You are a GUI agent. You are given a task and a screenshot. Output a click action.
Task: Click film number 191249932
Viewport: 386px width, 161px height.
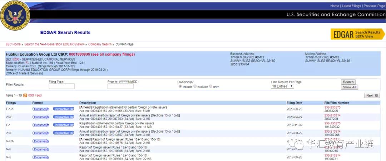pos(332,127)
